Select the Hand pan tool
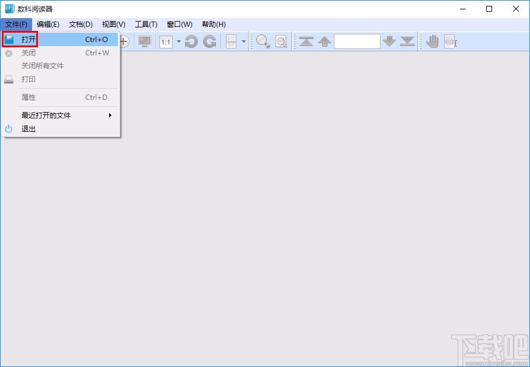530x367 pixels. 432,41
